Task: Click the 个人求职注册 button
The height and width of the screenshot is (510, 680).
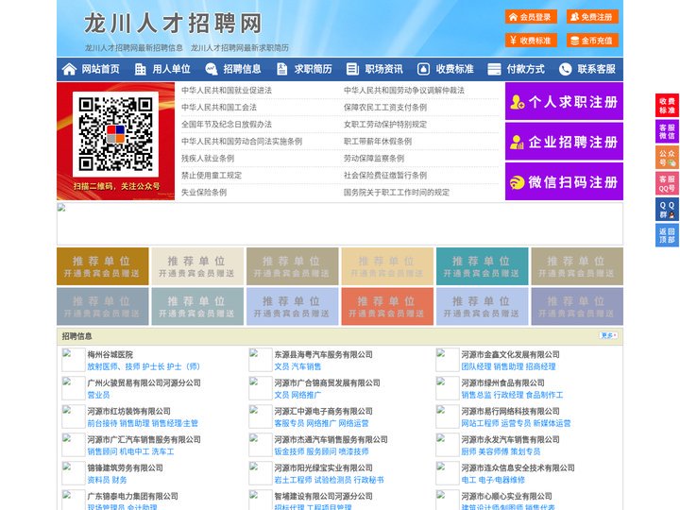Action: [564, 101]
